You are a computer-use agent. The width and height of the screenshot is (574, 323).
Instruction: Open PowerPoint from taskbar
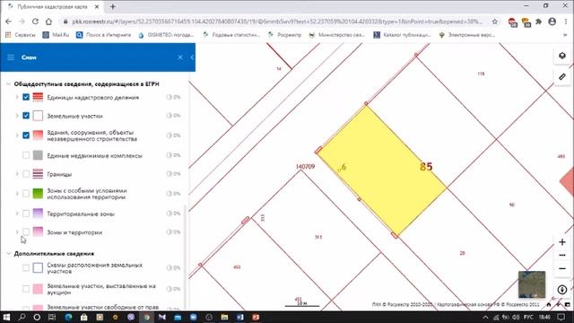point(256,317)
